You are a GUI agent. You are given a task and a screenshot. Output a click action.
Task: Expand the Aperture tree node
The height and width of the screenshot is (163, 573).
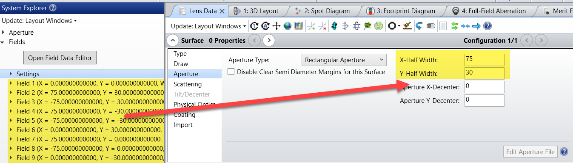point(4,33)
